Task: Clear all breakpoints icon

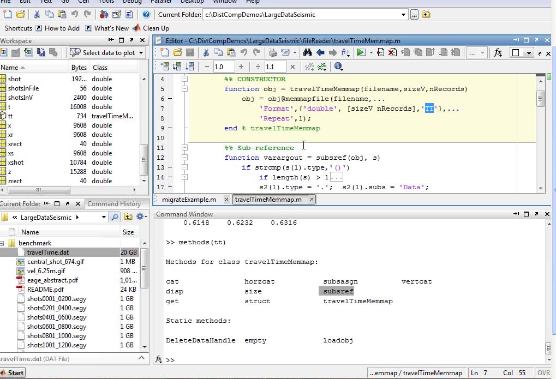Action: 392,52
